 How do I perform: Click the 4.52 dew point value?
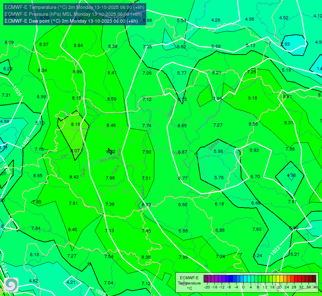click(x=284, y=18)
